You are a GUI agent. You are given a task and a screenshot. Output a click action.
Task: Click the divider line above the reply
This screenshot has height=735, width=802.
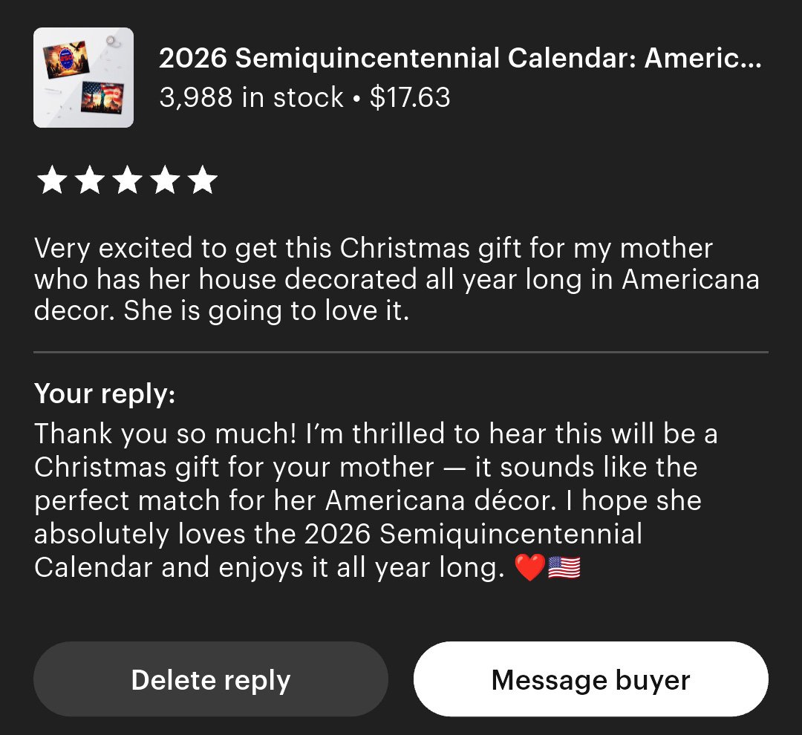point(401,352)
